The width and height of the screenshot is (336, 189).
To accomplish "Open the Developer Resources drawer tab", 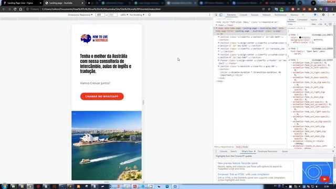I will pos(267,151).
